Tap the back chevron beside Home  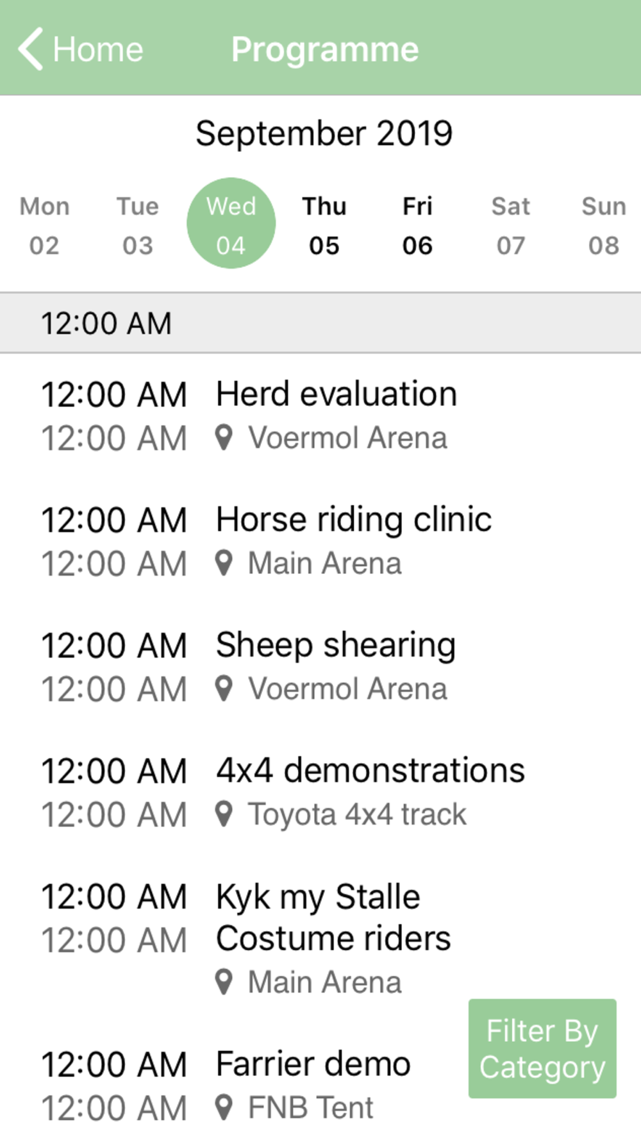30,49
